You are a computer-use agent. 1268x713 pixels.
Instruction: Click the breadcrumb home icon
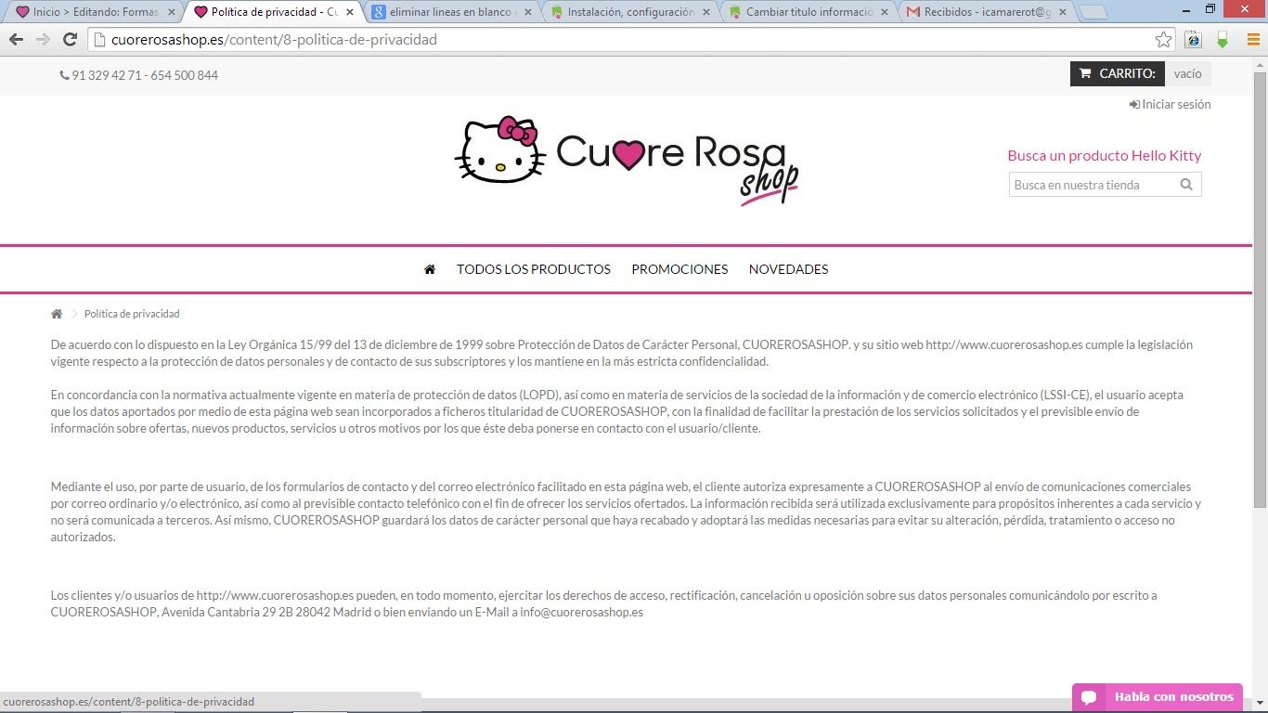click(x=57, y=314)
